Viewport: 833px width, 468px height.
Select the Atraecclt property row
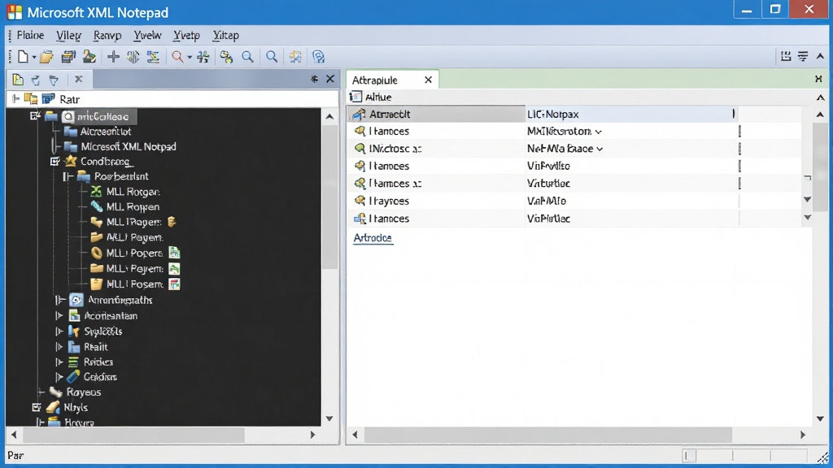tap(437, 114)
